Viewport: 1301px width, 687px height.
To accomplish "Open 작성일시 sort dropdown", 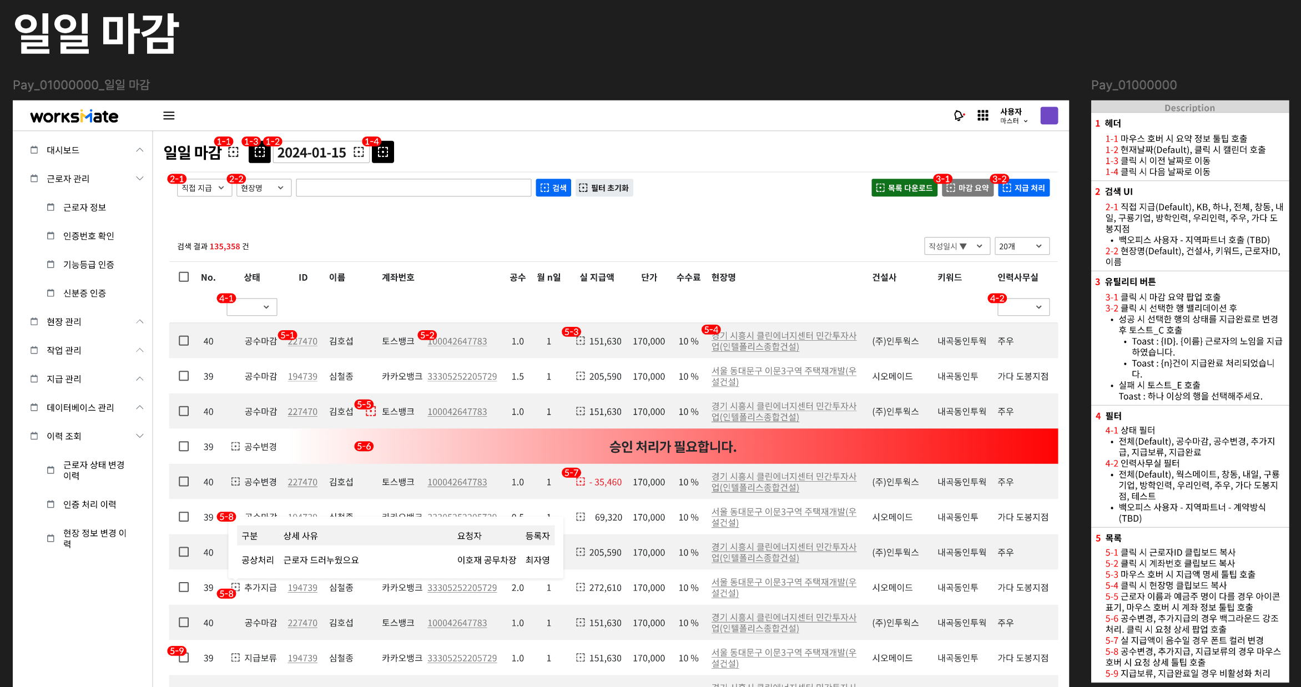I will (x=957, y=246).
